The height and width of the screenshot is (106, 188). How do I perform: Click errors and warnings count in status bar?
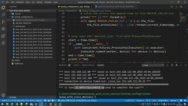coord(50,100)
